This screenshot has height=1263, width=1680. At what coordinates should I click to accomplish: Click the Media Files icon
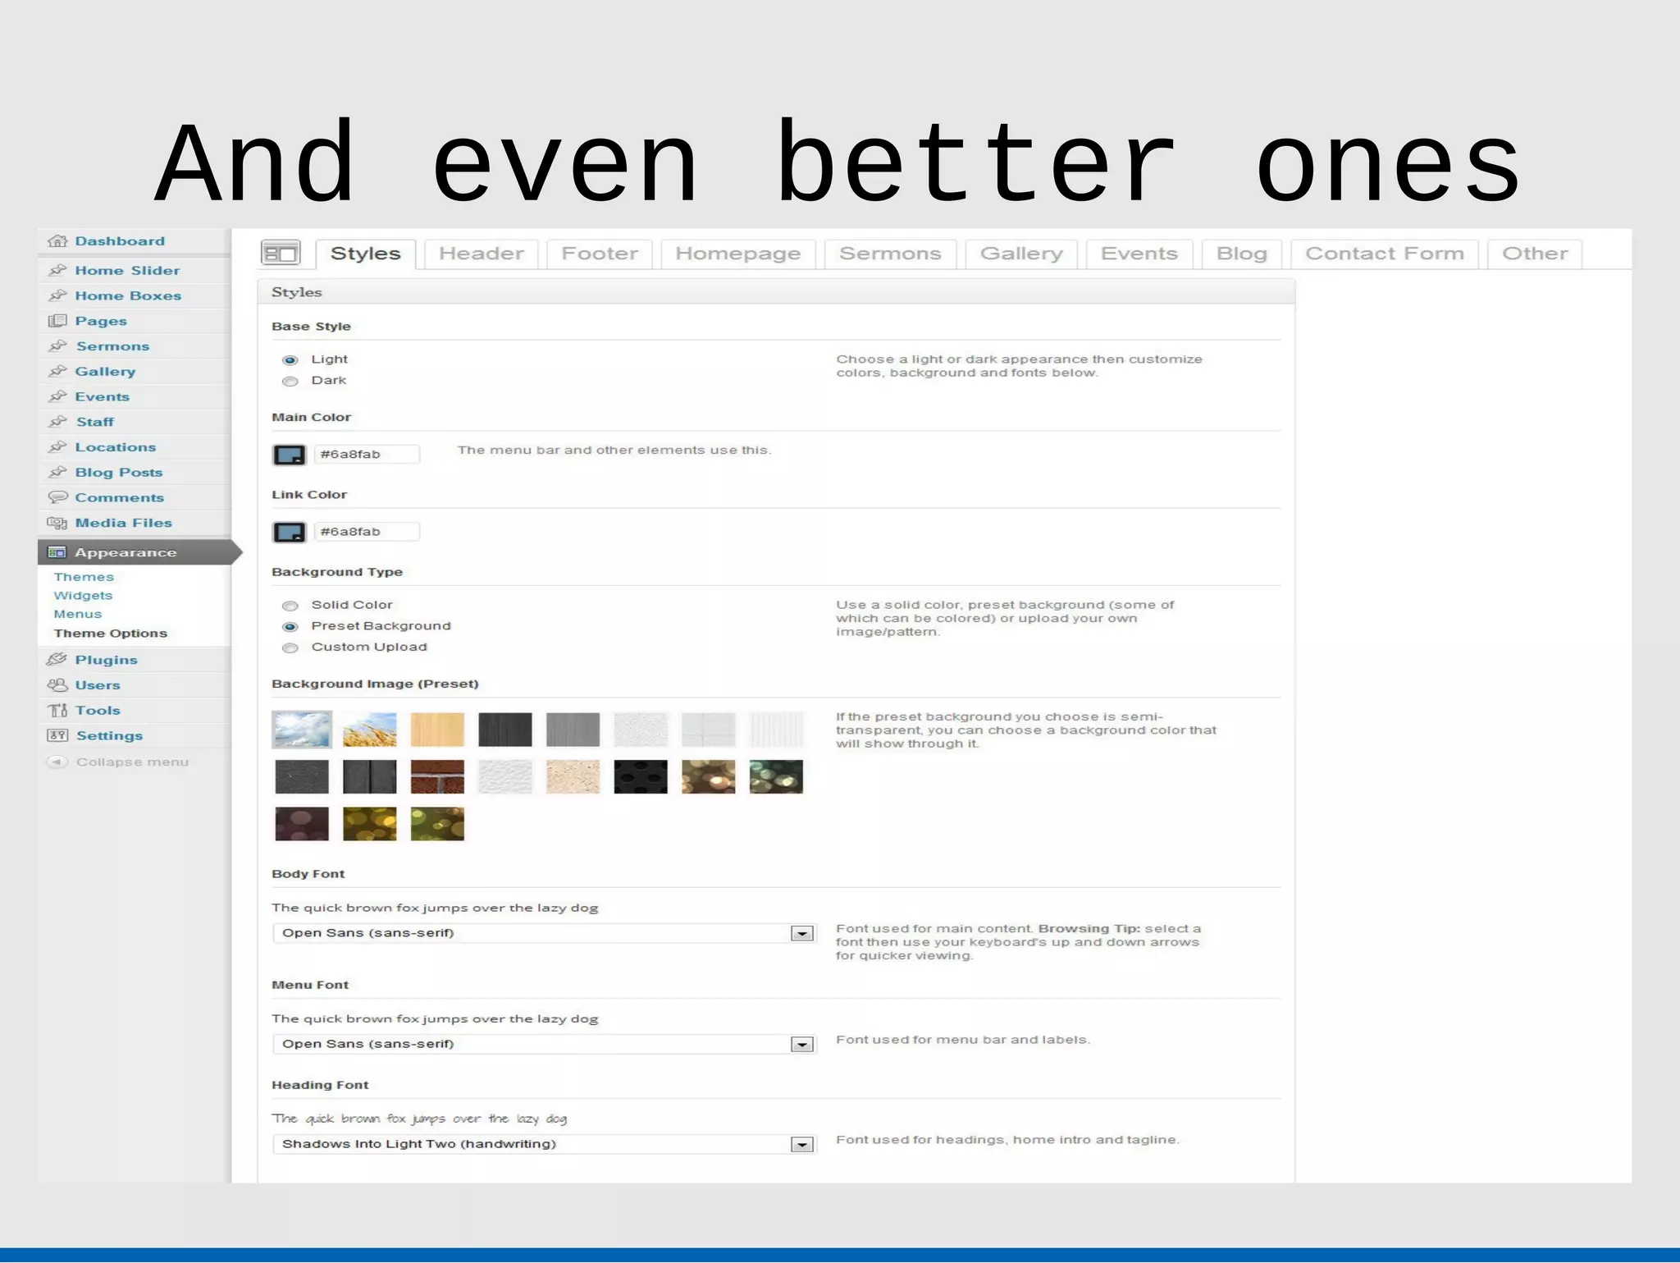point(57,523)
